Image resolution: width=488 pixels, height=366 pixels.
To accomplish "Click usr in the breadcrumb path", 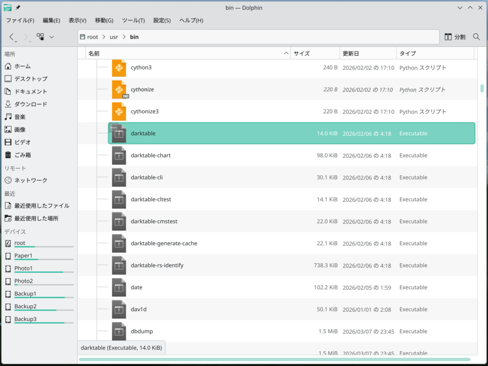I will [113, 37].
